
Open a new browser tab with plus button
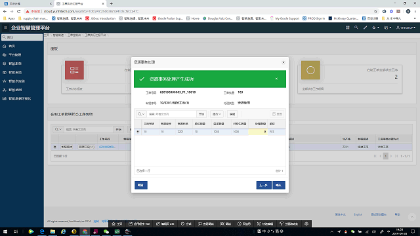tap(111, 4)
